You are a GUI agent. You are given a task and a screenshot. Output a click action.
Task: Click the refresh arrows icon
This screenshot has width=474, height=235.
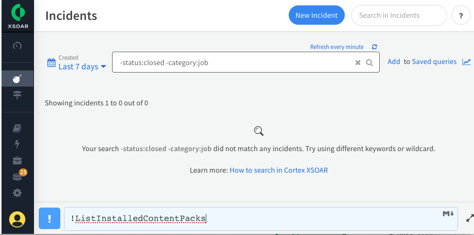374,47
